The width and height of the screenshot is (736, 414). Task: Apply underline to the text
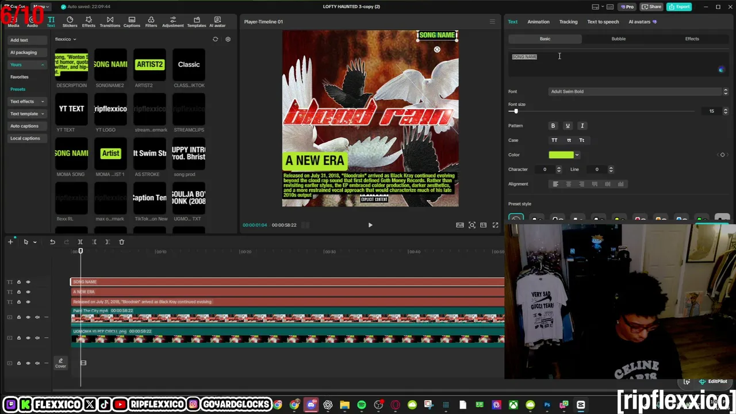click(568, 126)
